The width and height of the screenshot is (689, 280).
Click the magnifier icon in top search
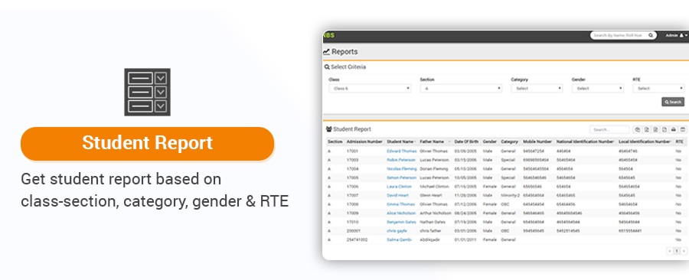click(651, 35)
